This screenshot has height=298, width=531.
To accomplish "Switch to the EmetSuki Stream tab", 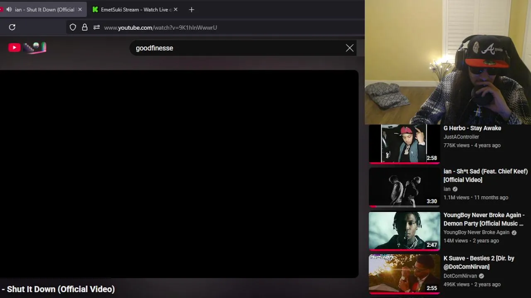I will 135,10.
